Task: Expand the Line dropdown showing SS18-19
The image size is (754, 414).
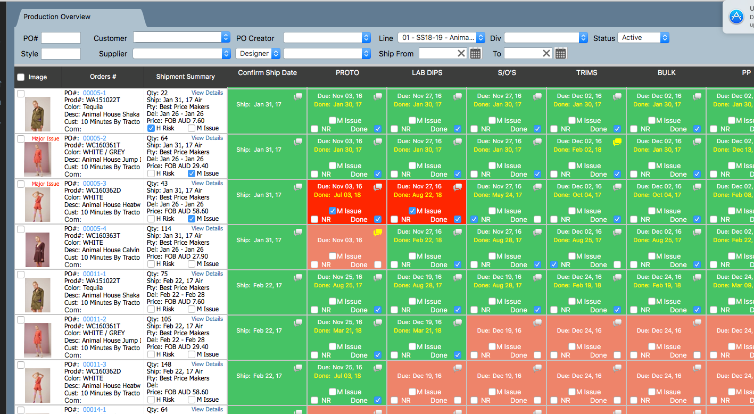Action: tap(441, 38)
